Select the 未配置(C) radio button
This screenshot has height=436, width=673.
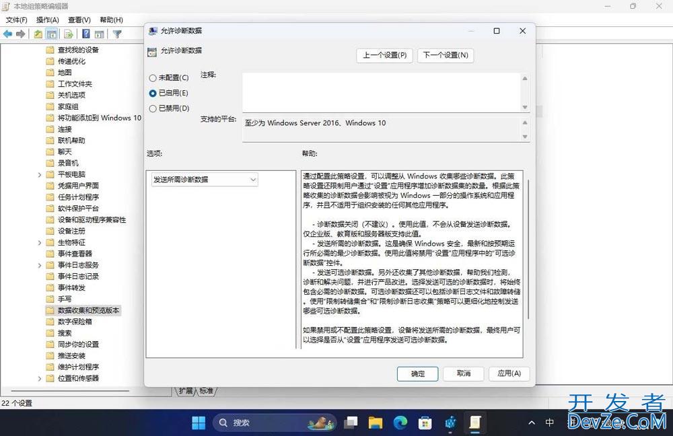[153, 78]
